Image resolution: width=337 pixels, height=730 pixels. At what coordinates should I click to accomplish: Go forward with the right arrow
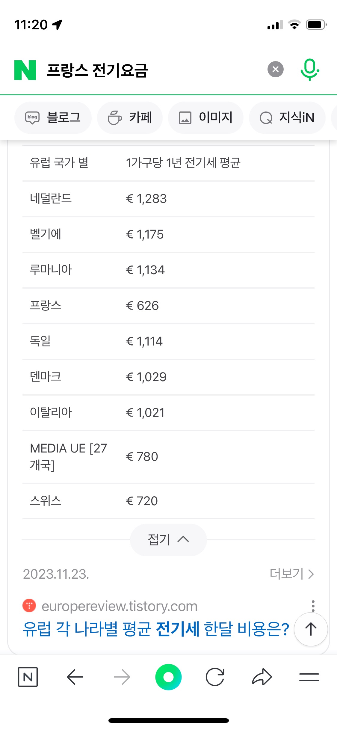(122, 677)
